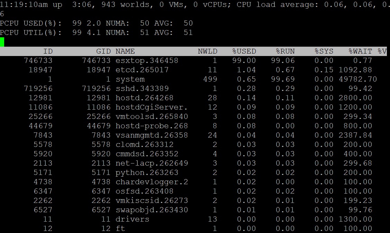Click the net-lacp.262649 process name
Screen dimensions: 390x233
(x=152, y=163)
